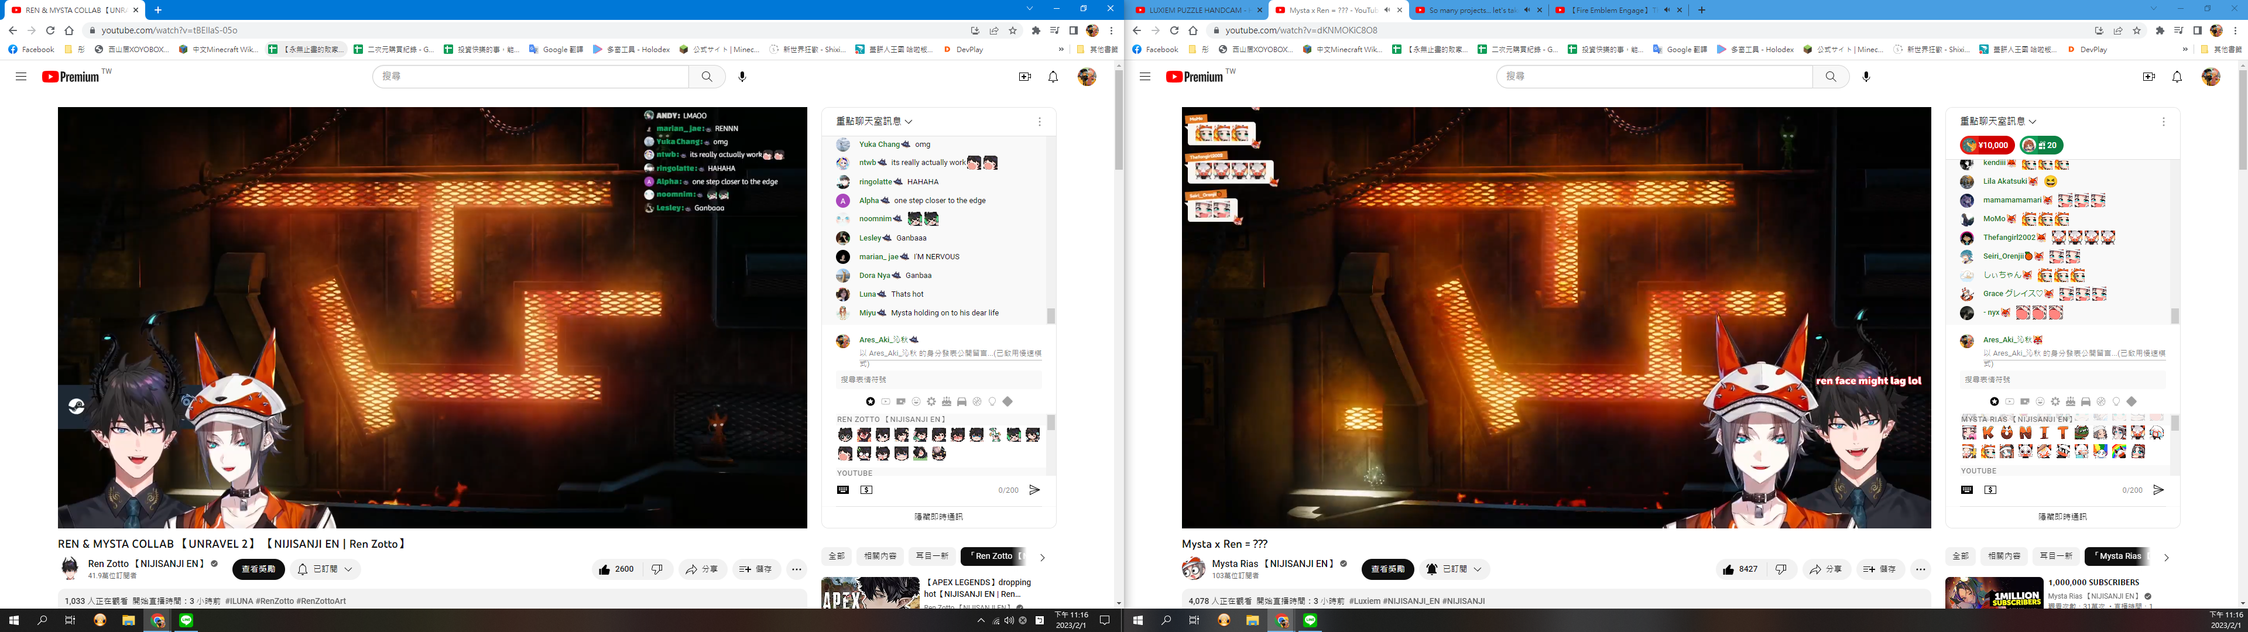The width and height of the screenshot is (2248, 632).
Task: Expand 重點聊天室訊息 dropdown in left chat
Action: 875,121
